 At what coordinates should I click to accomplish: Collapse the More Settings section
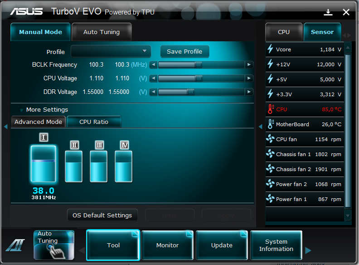tap(21, 110)
